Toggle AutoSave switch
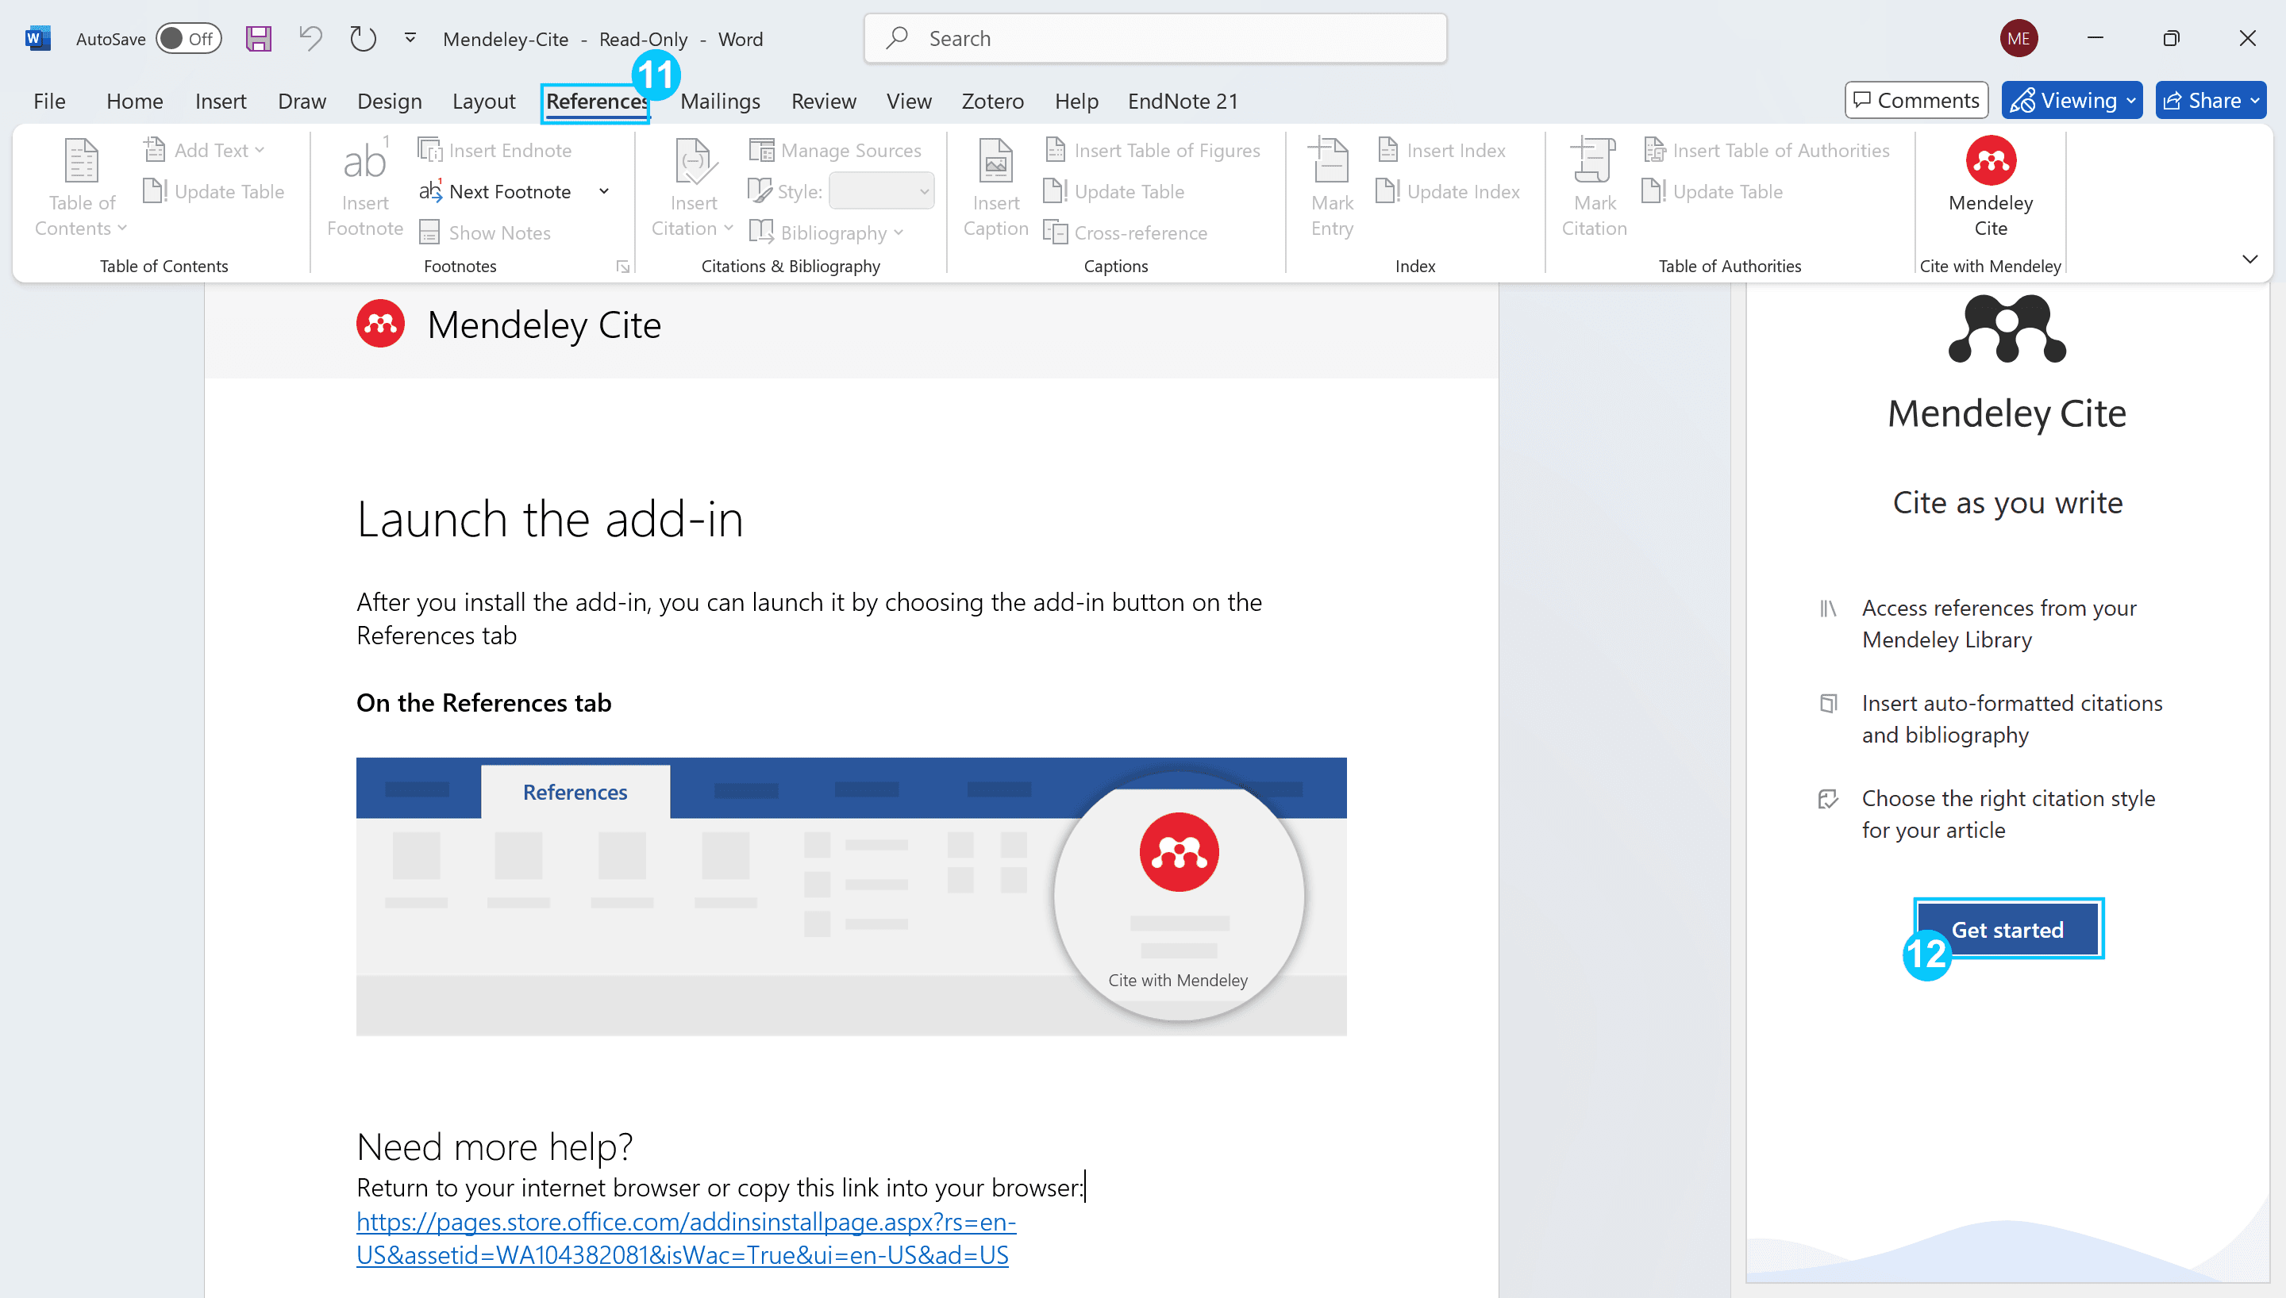The width and height of the screenshot is (2286, 1298). pos(188,38)
